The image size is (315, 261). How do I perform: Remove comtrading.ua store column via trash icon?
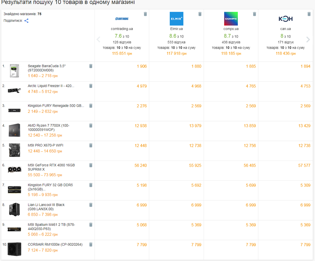(x=145, y=14)
